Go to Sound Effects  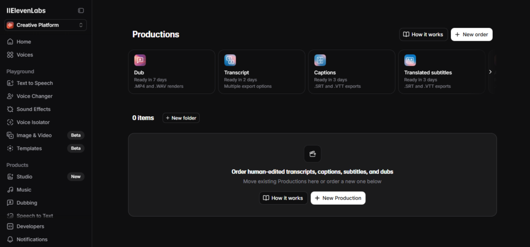33,110
